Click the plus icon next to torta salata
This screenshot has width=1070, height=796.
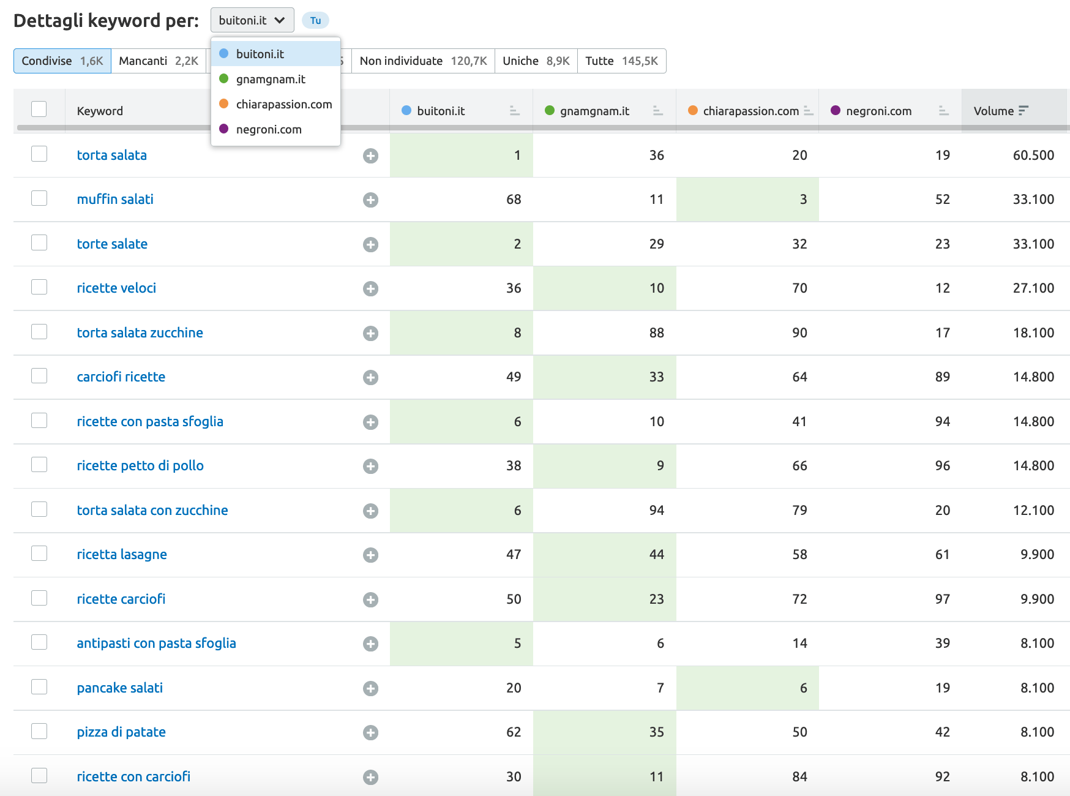[370, 156]
